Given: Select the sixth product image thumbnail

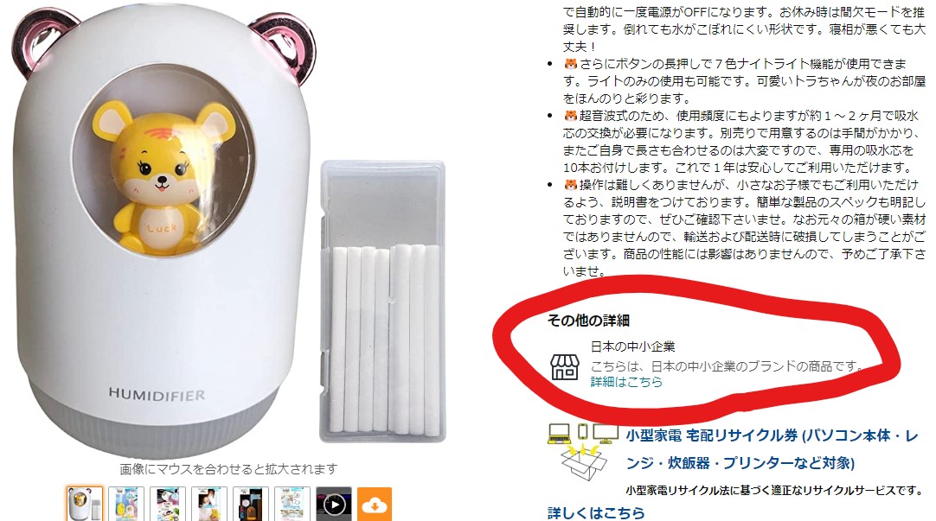Looking at the screenshot, I should [292, 505].
